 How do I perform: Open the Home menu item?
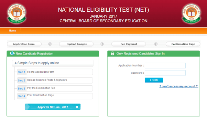[x=12, y=30]
